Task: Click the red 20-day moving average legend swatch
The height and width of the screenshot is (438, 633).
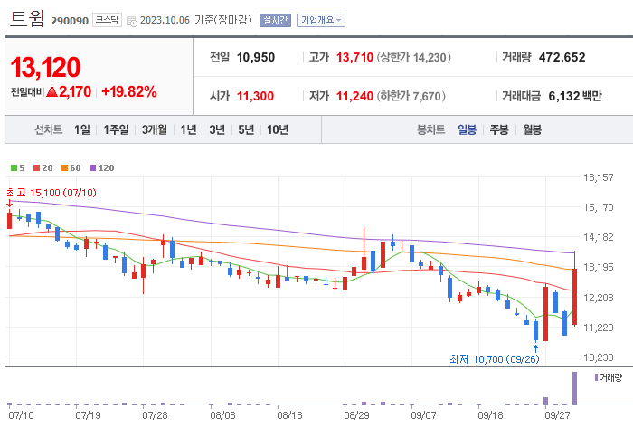Action: [37, 167]
